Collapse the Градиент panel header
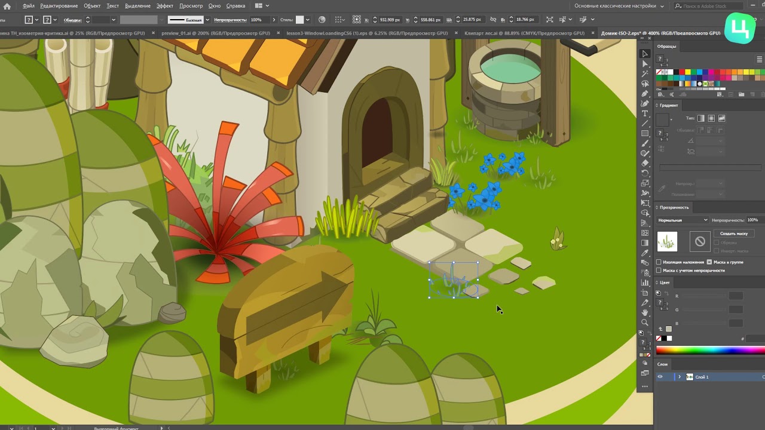The image size is (765, 430). (x=668, y=105)
